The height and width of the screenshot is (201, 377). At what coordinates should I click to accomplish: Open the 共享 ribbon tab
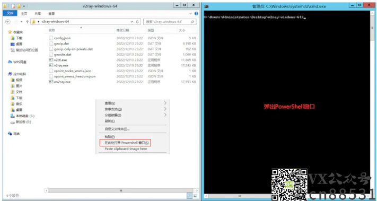(38, 13)
